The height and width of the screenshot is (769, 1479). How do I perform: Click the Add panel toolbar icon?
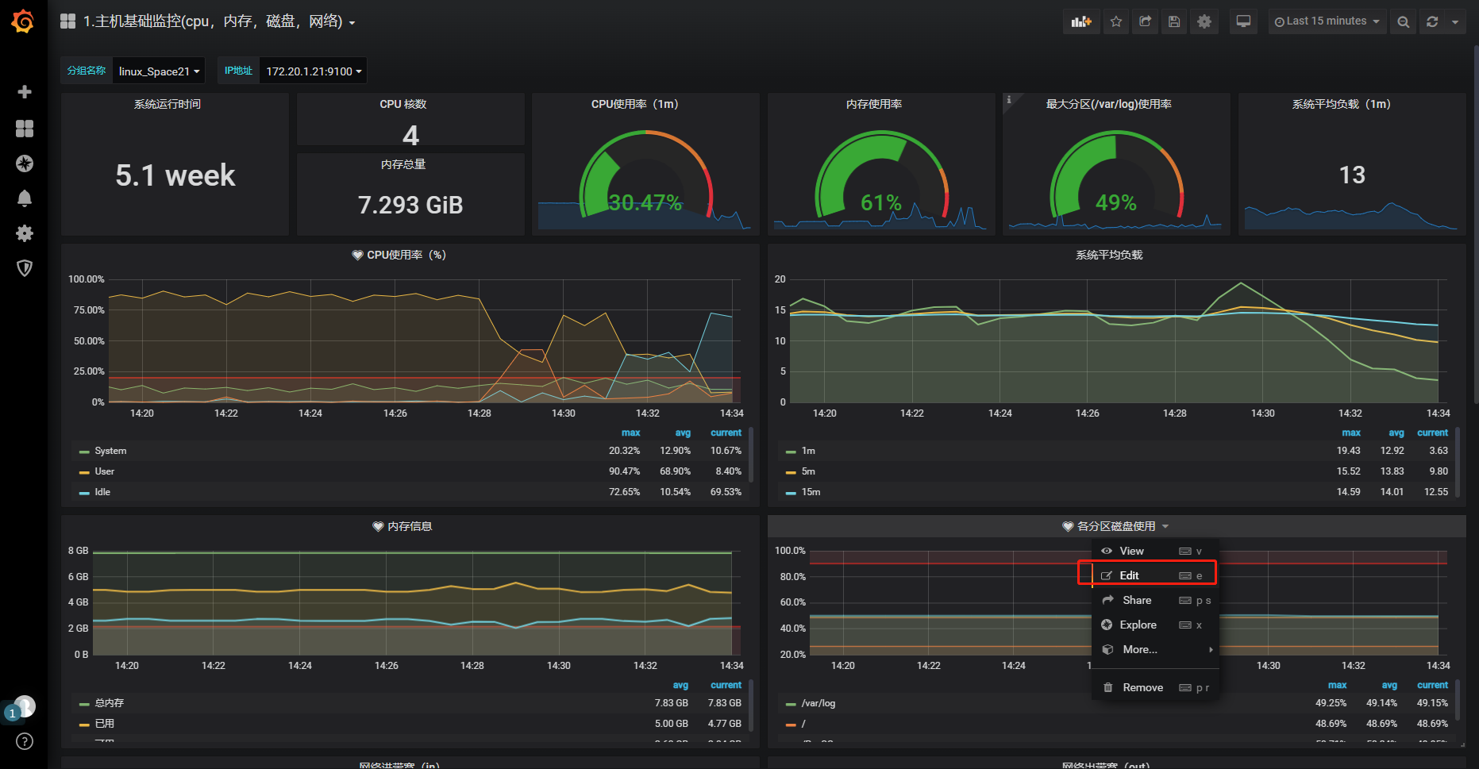[x=1081, y=21]
